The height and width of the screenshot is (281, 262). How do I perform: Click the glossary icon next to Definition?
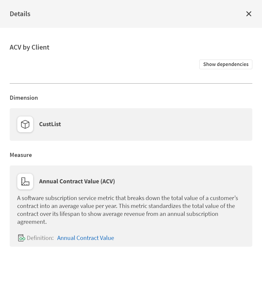click(x=21, y=238)
